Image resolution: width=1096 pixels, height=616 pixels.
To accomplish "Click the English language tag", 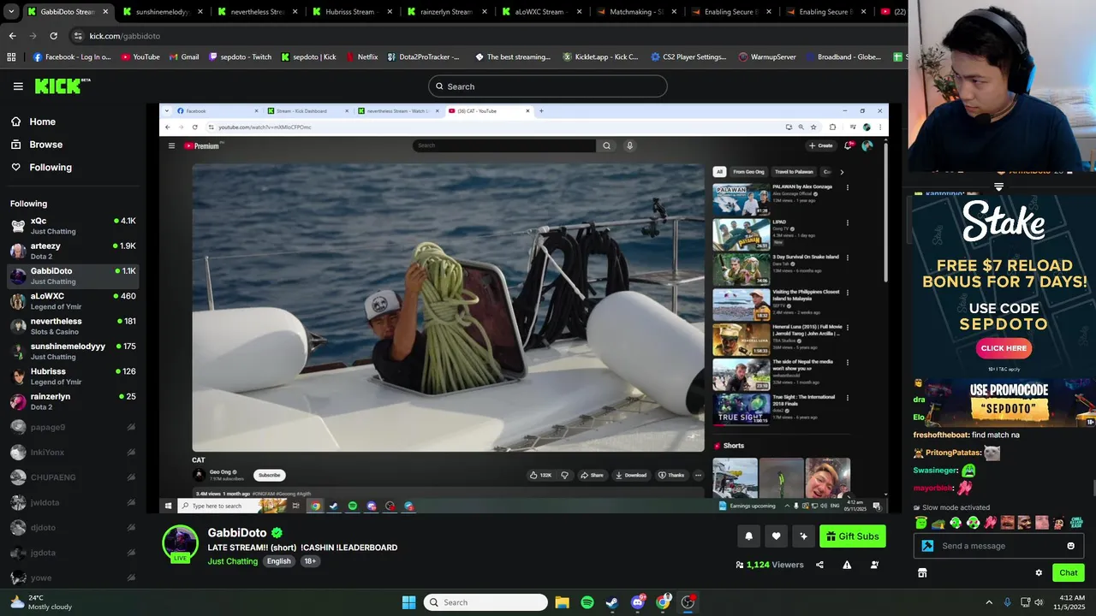I will pyautogui.click(x=278, y=561).
